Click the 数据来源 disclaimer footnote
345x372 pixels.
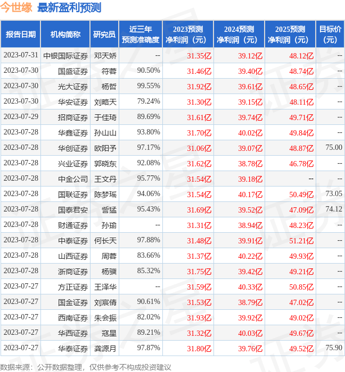click(86, 367)
